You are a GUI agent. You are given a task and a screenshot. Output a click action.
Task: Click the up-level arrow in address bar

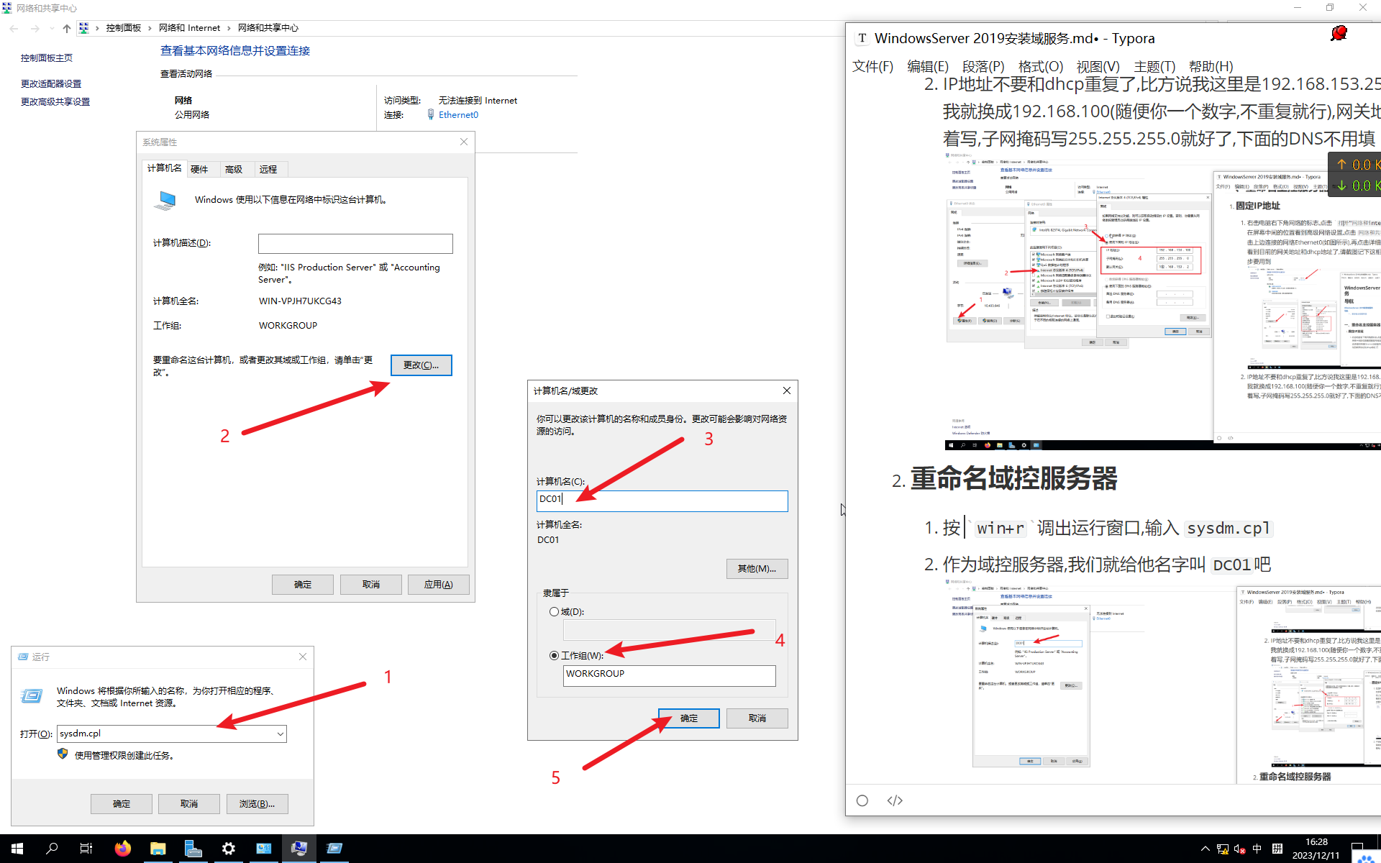pos(67,28)
